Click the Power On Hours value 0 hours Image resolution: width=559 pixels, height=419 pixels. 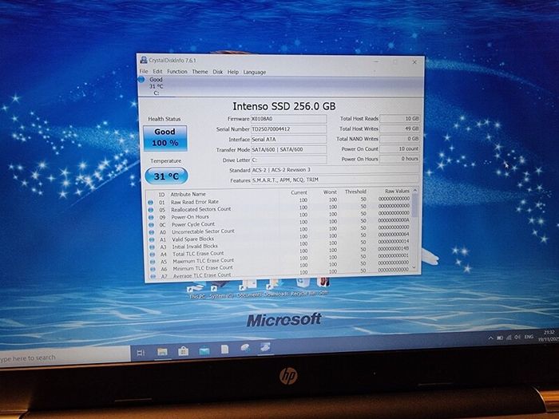click(399, 159)
